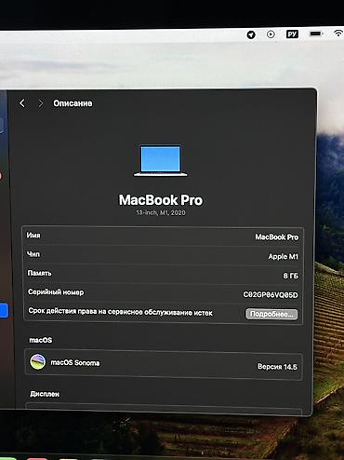The width and height of the screenshot is (344, 460).
Task: Go back using the left chevron
Action: pyautogui.click(x=22, y=103)
